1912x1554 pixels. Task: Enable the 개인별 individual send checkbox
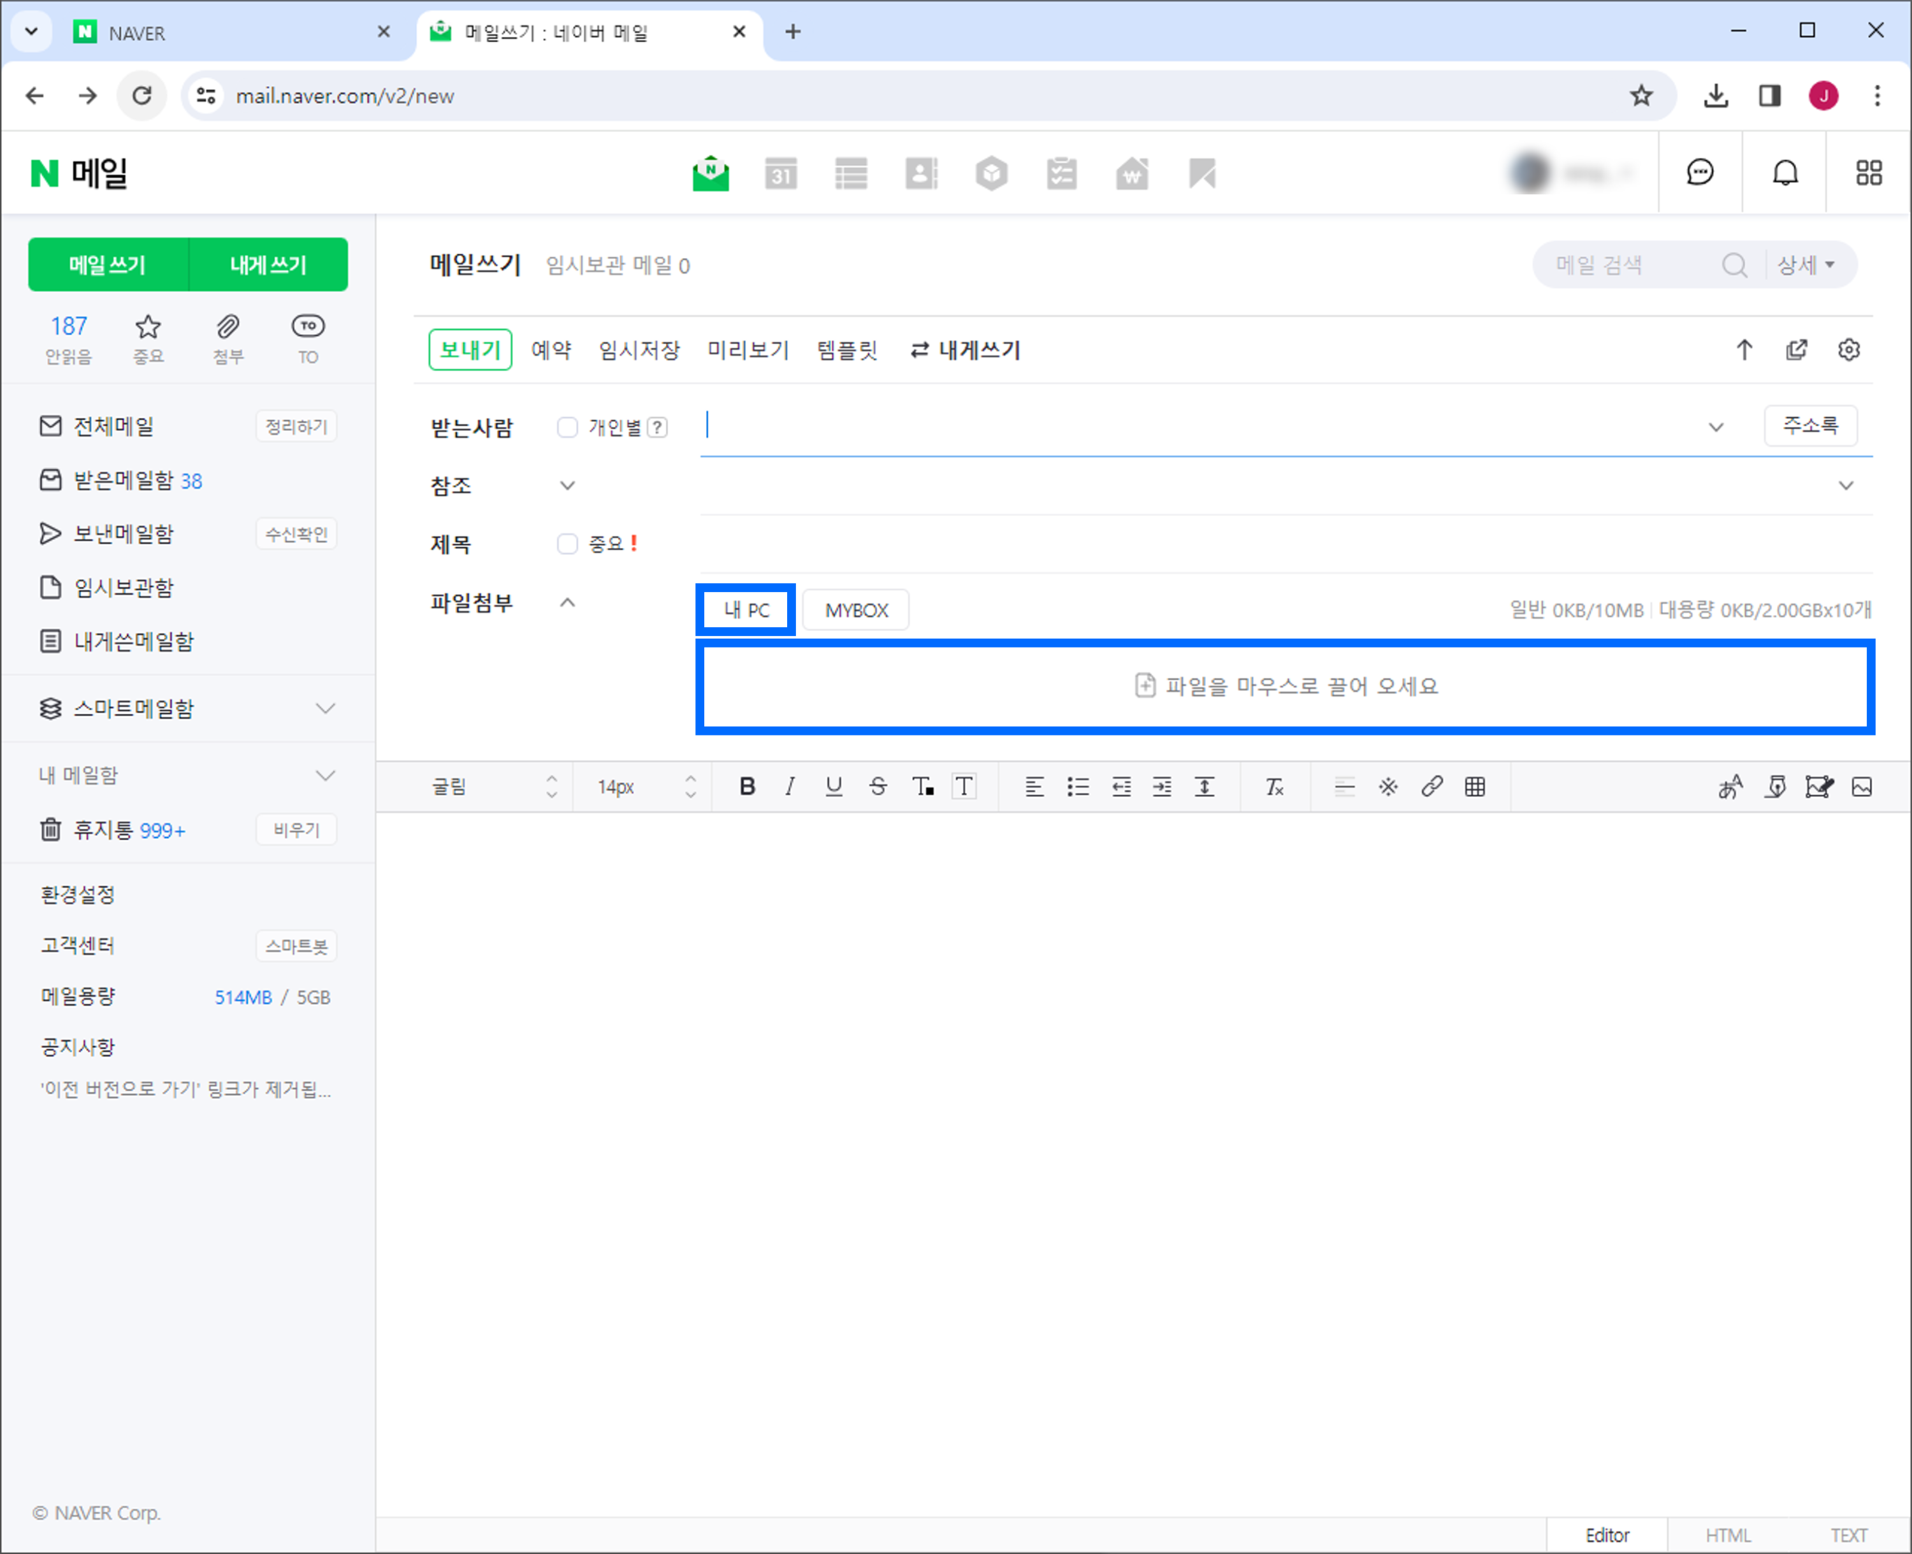tap(567, 428)
